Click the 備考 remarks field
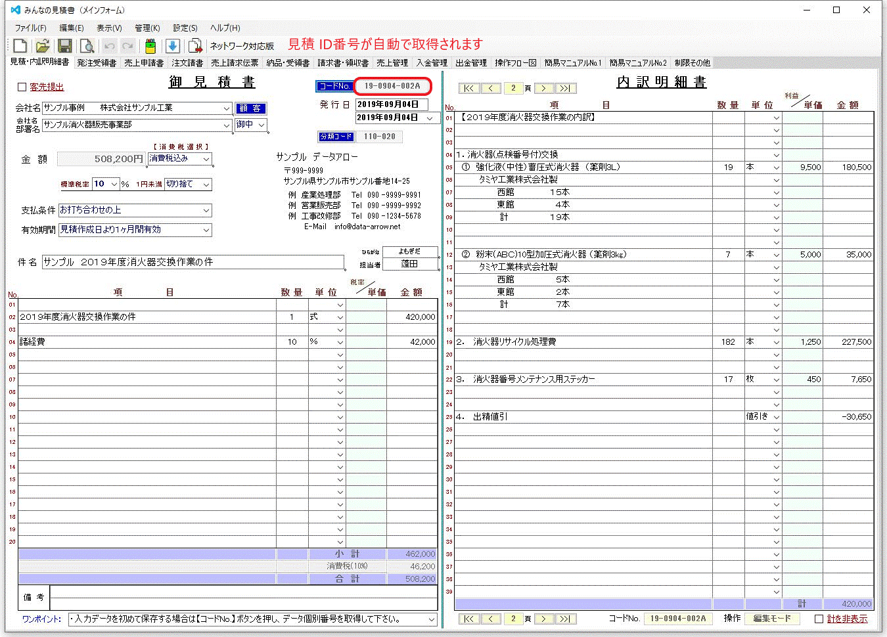887x637 pixels. click(x=243, y=598)
